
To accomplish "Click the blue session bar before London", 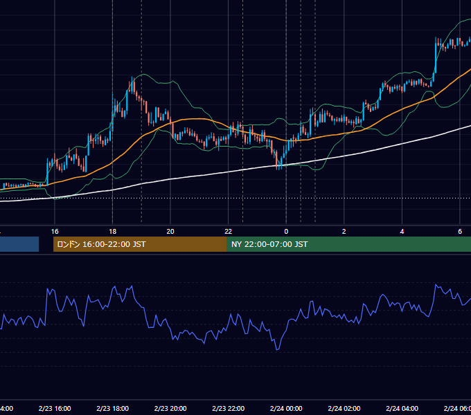I will [x=19, y=244].
